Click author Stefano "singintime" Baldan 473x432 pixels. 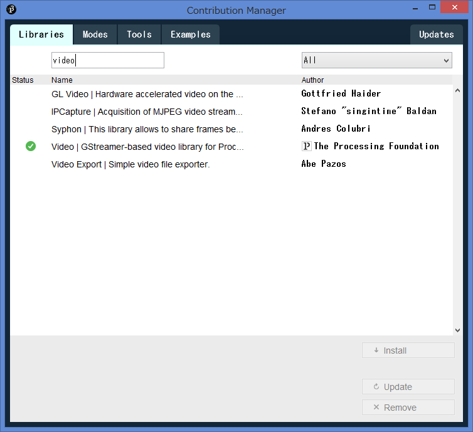coord(369,111)
